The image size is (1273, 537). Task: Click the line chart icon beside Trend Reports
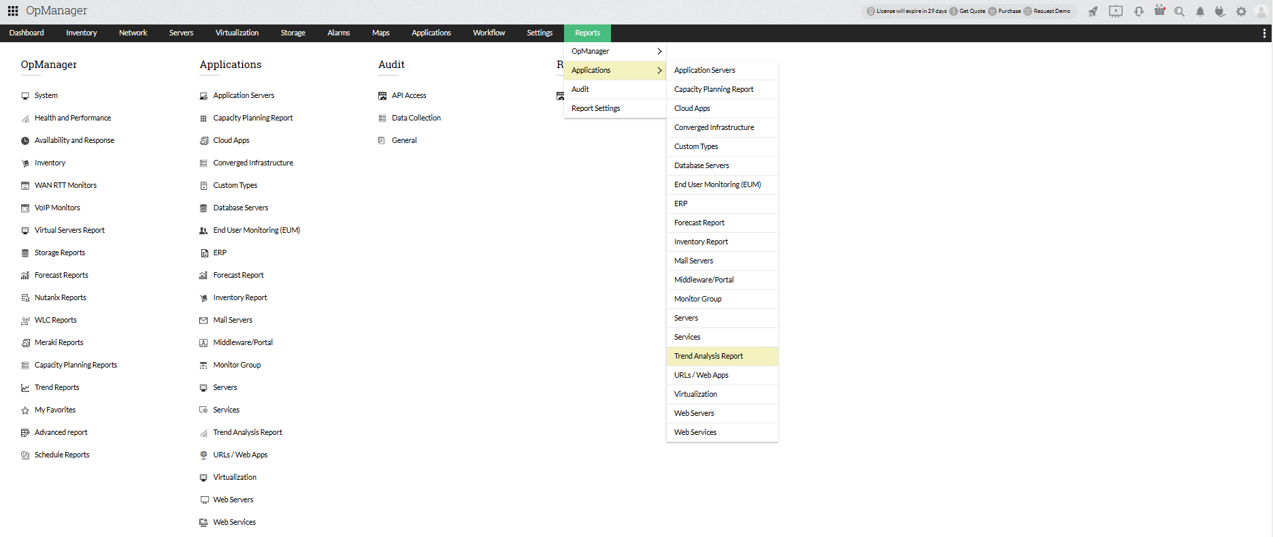click(25, 388)
